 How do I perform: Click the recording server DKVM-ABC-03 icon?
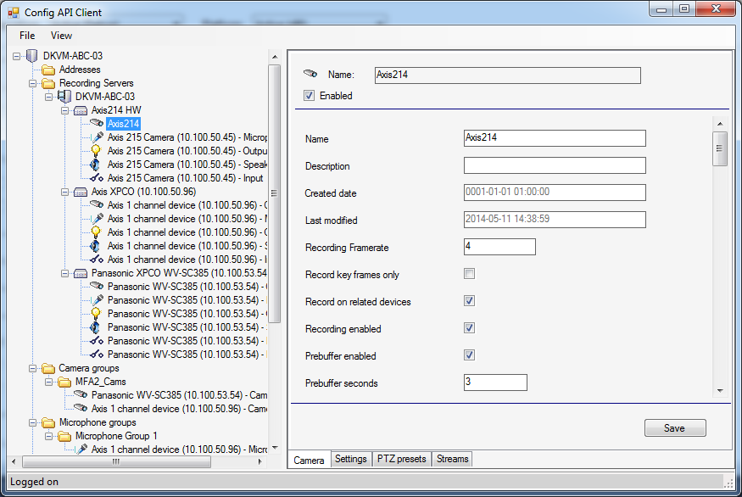[64, 97]
